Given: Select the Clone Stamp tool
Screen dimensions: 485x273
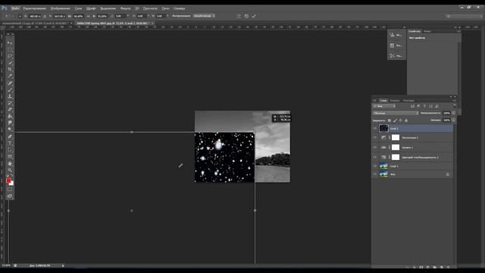Looking at the screenshot, I should coord(10,96).
